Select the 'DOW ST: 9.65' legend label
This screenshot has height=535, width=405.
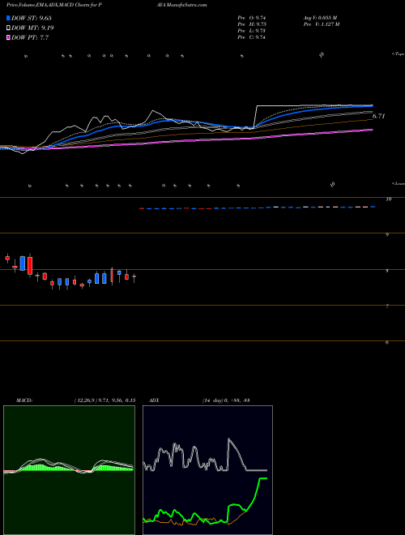coord(32,18)
